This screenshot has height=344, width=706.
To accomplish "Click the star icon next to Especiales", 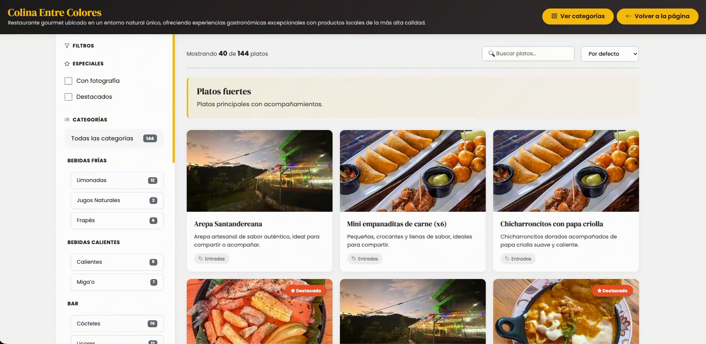I will coord(67,64).
